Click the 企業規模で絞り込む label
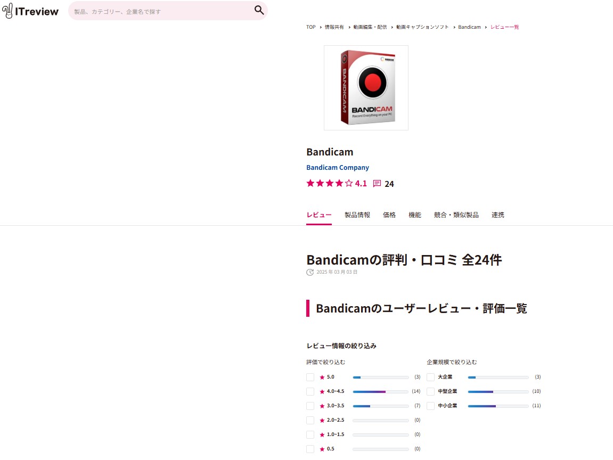Image resolution: width=613 pixels, height=460 pixels. coord(452,362)
